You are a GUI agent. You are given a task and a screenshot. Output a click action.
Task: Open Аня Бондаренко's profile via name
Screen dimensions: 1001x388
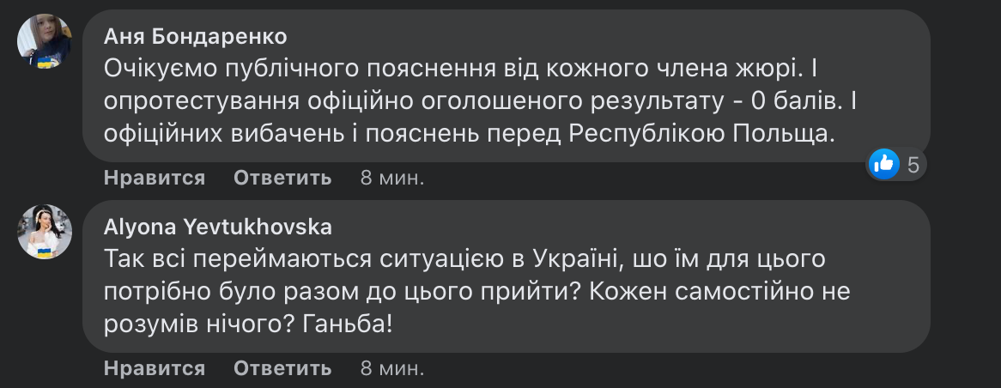(x=195, y=37)
